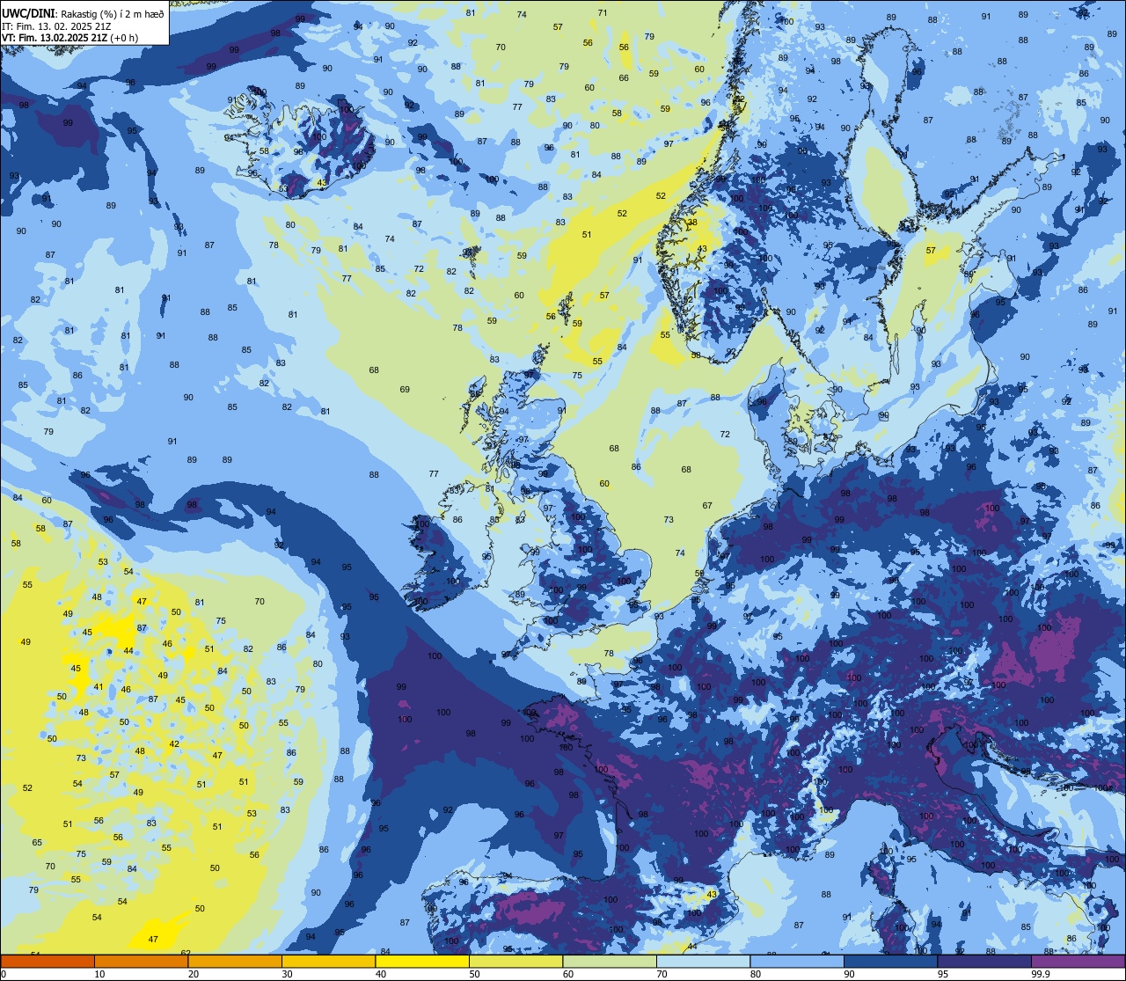Choose the dark blue 90–95 legend block

pos(890,961)
